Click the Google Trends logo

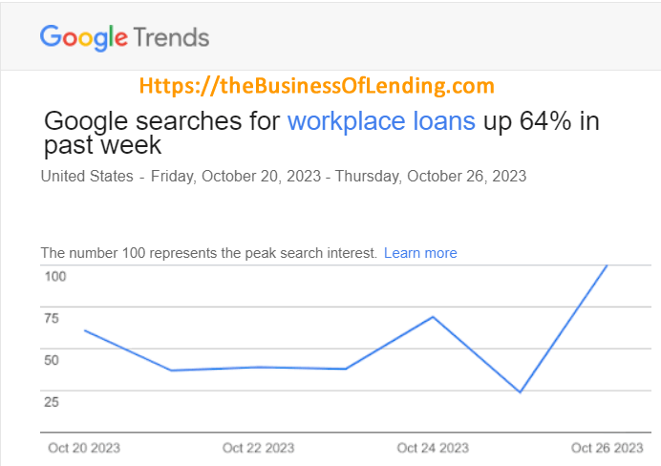tap(125, 37)
